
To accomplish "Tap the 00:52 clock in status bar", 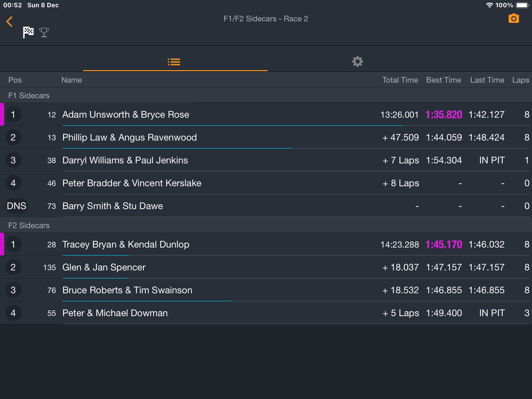I will 12,5.
